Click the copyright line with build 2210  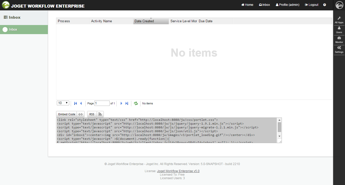(x=172, y=164)
